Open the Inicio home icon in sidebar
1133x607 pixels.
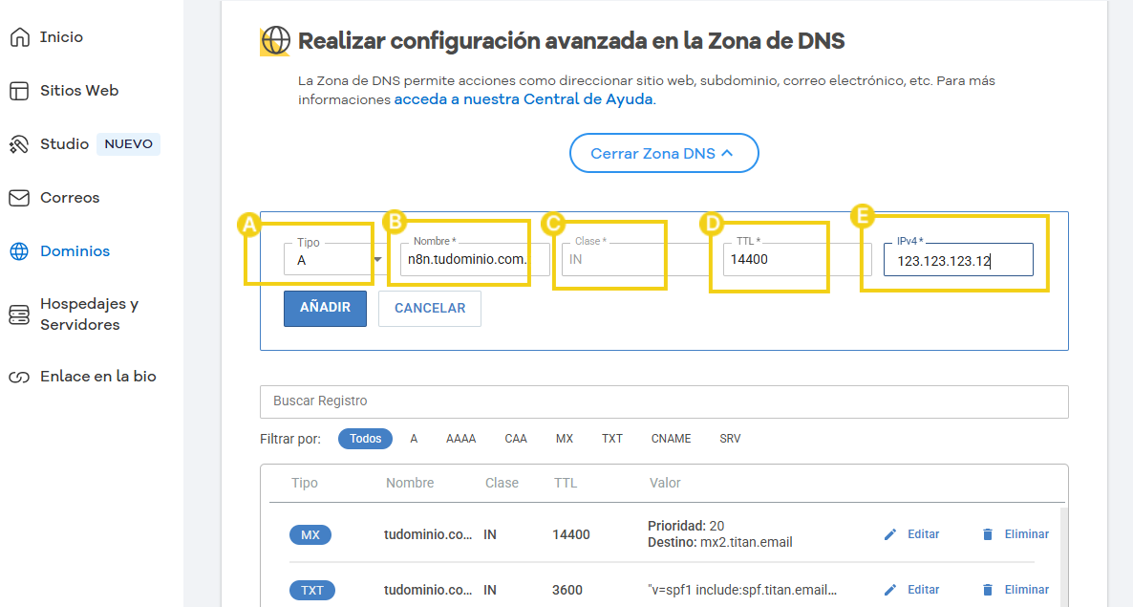pos(20,36)
